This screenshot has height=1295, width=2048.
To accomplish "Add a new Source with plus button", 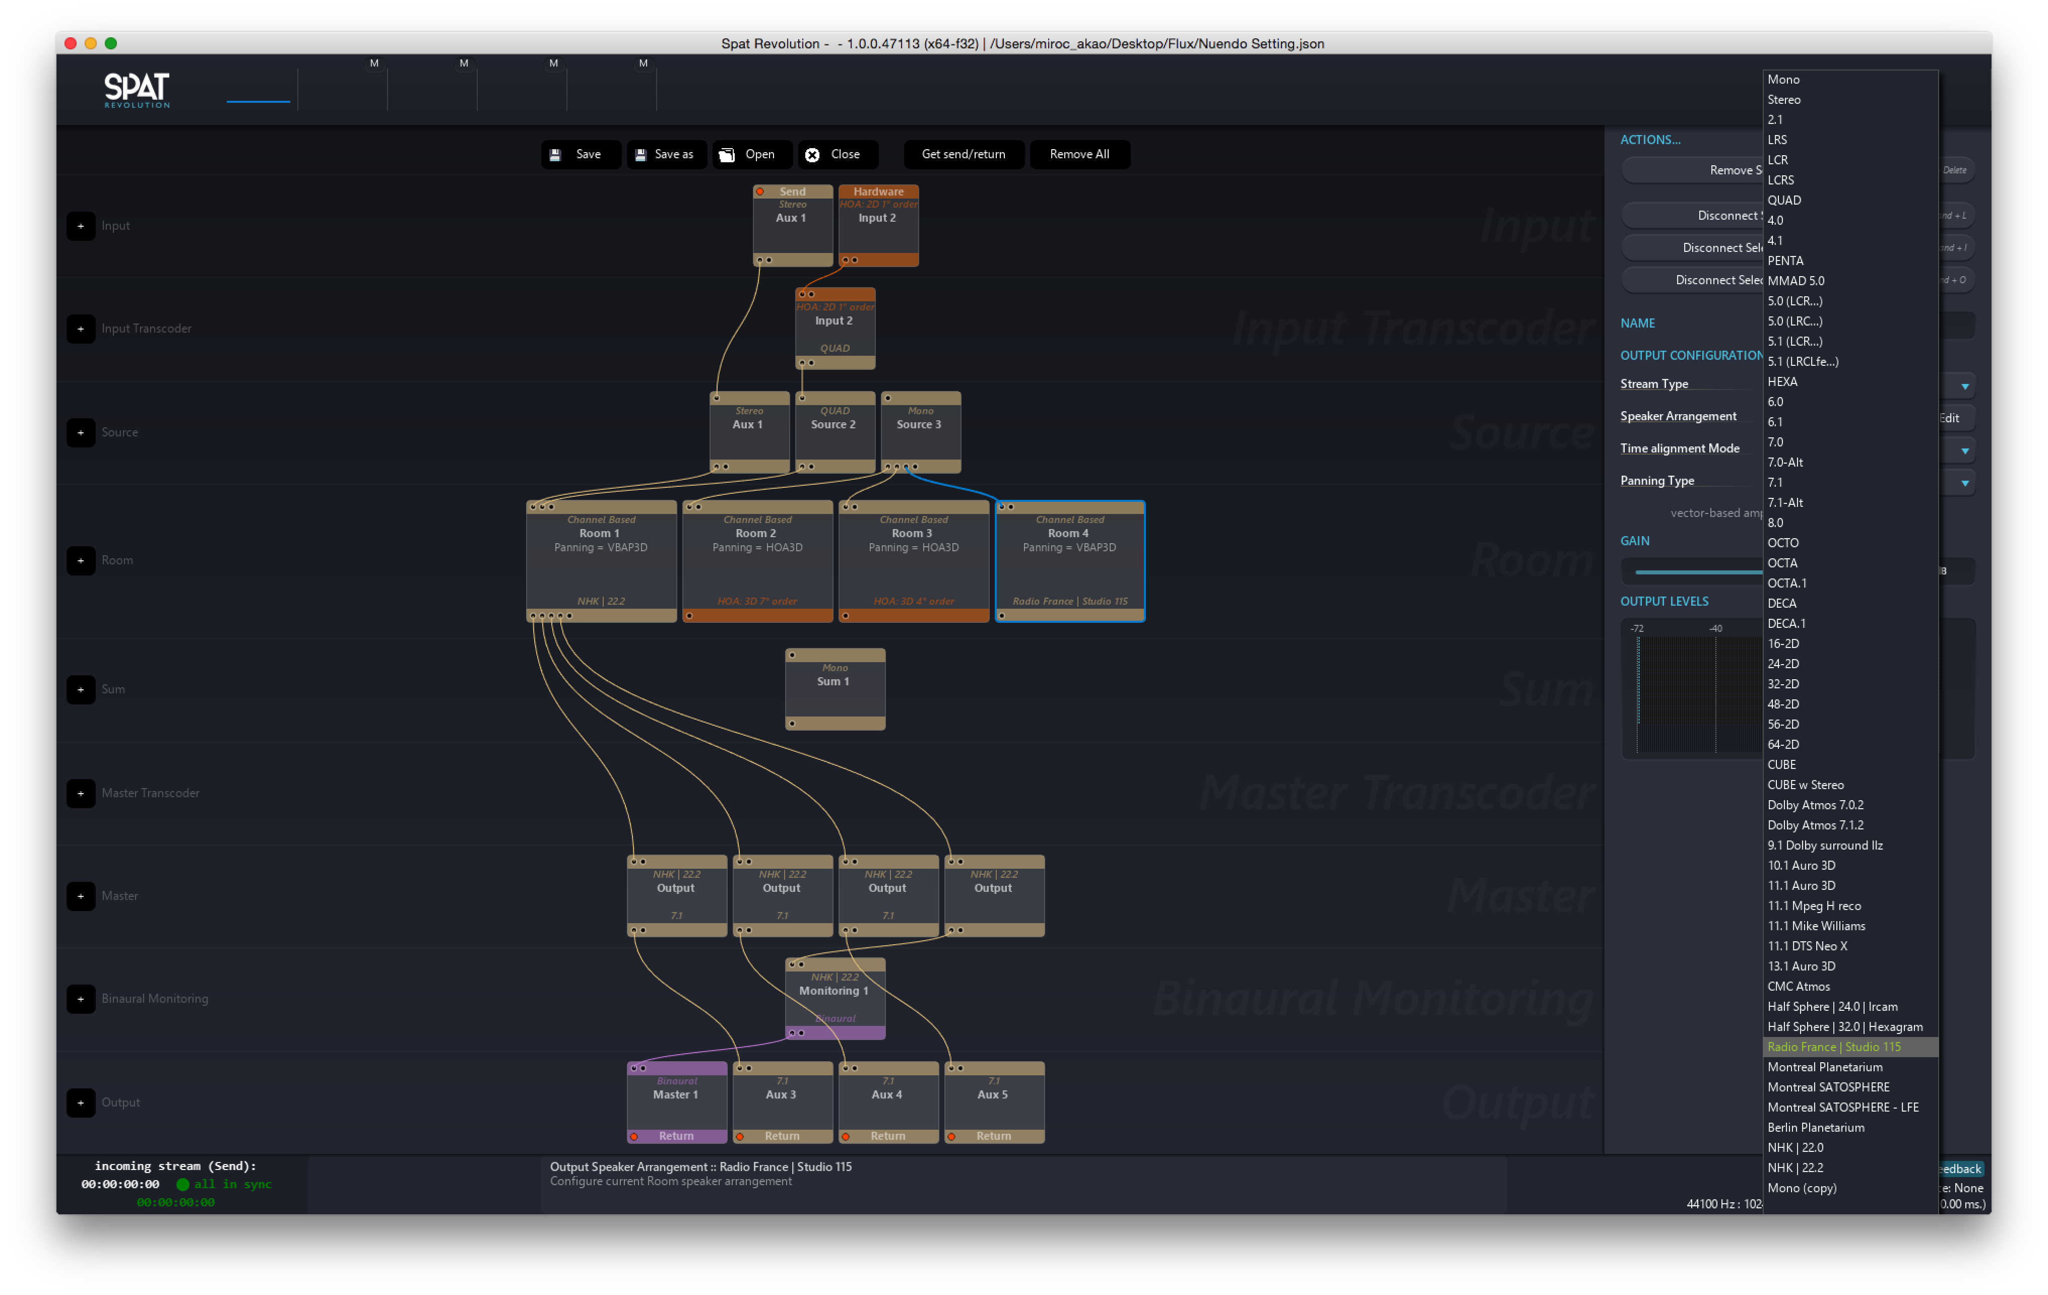I will pos(81,433).
